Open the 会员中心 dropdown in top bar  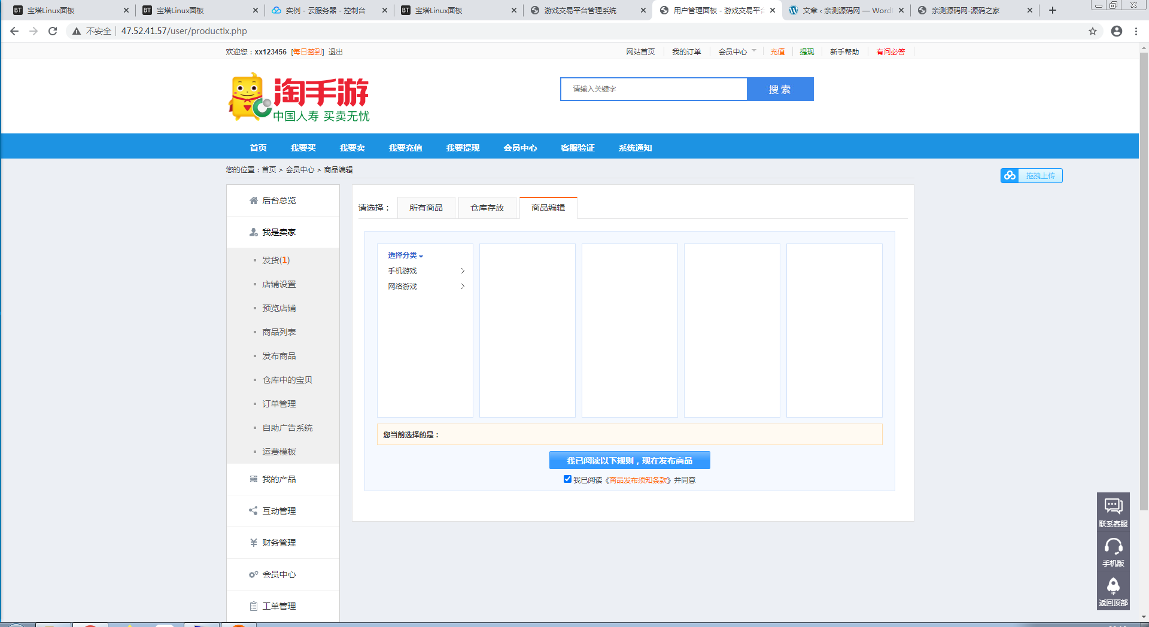(737, 52)
